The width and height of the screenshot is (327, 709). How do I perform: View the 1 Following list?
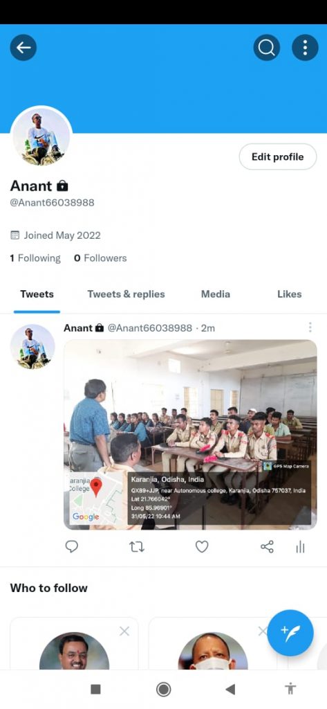point(35,258)
